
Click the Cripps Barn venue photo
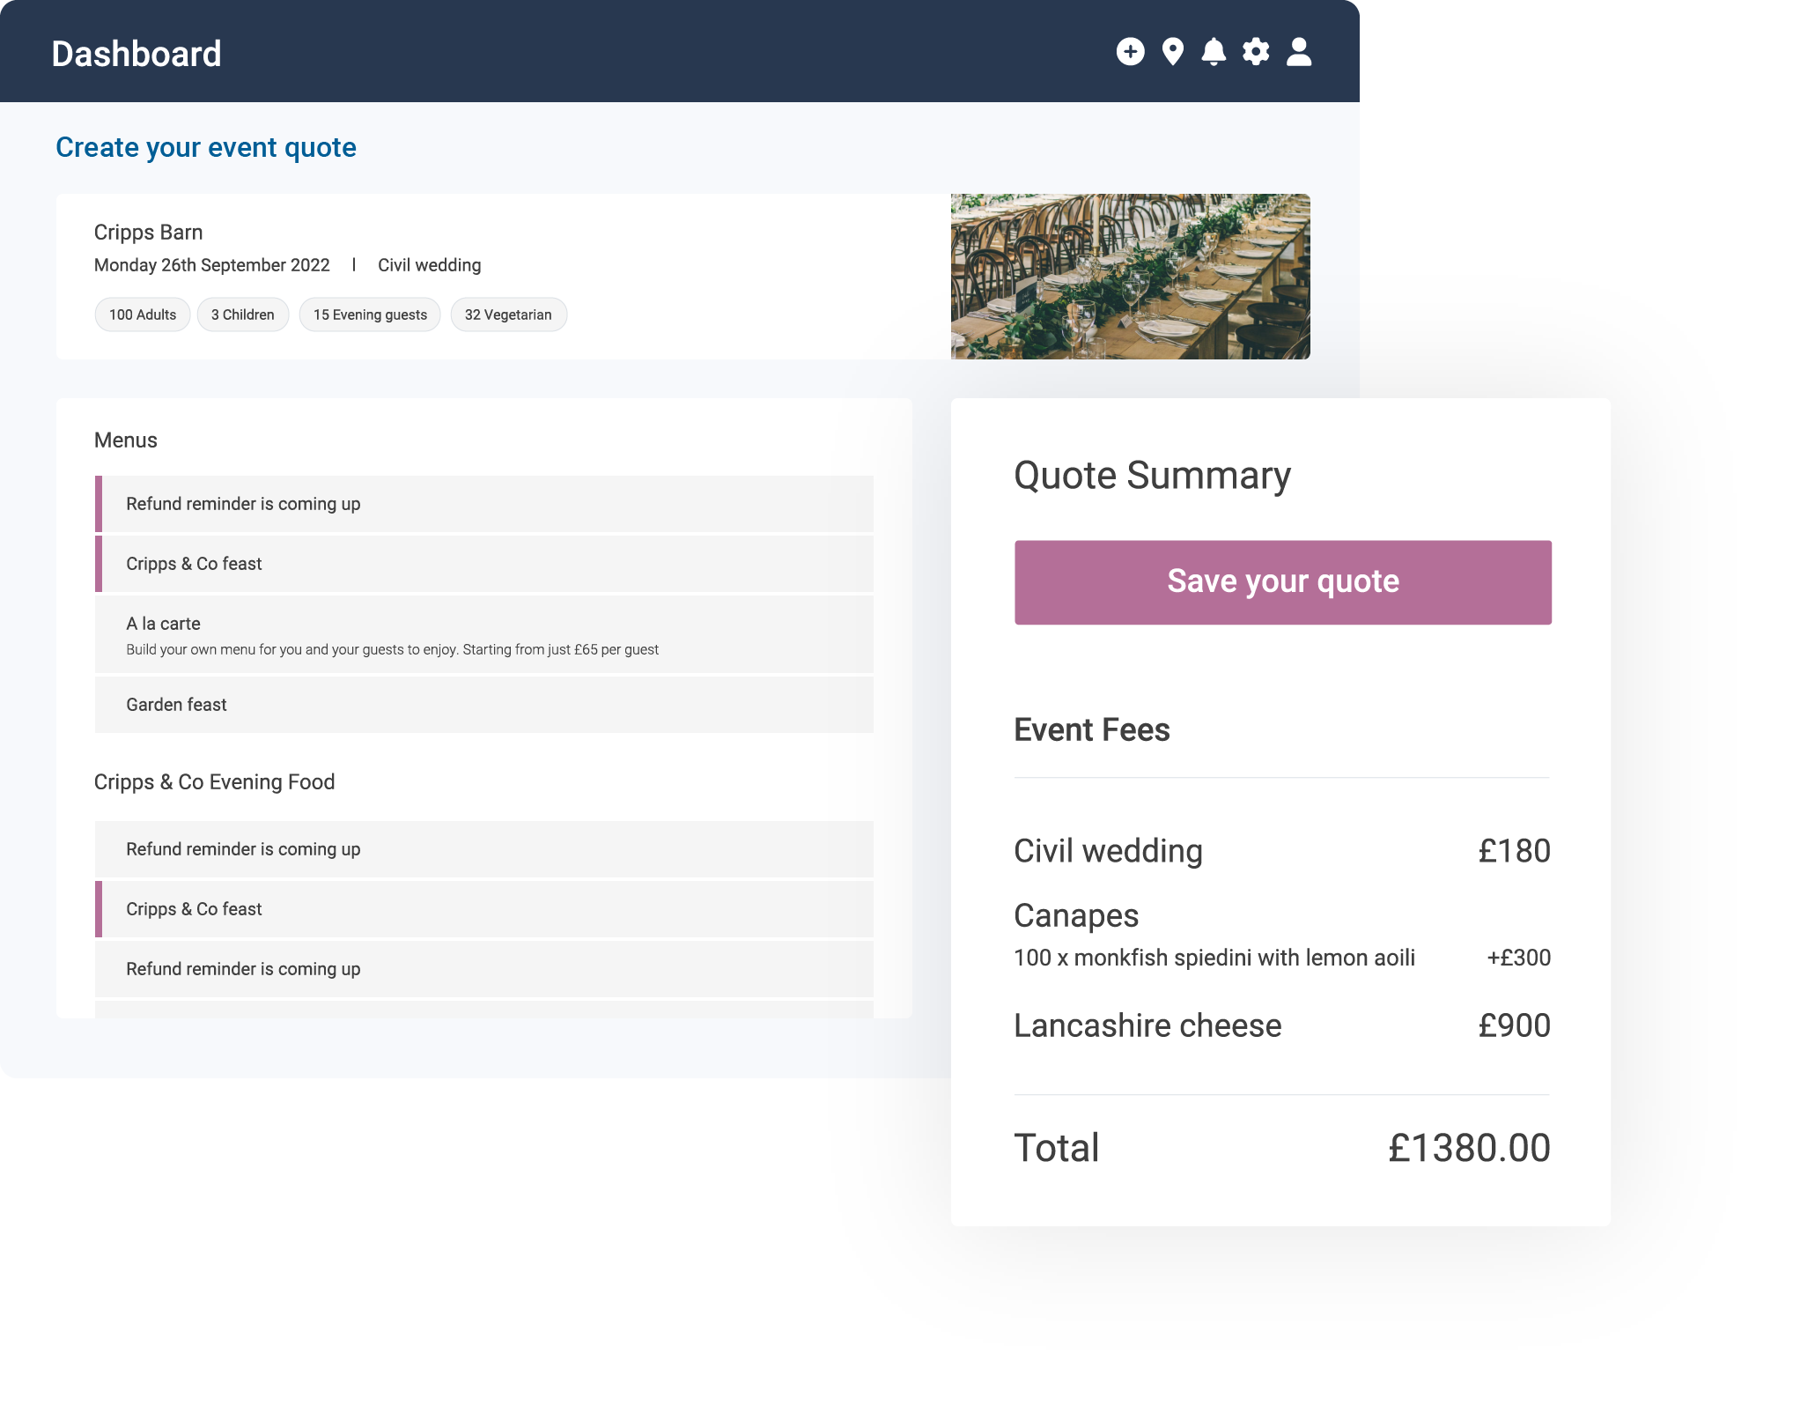[x=1130, y=277]
